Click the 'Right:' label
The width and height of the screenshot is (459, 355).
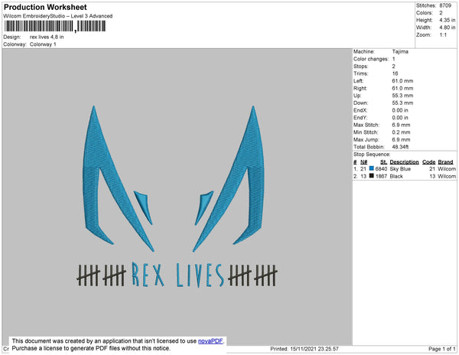click(360, 88)
